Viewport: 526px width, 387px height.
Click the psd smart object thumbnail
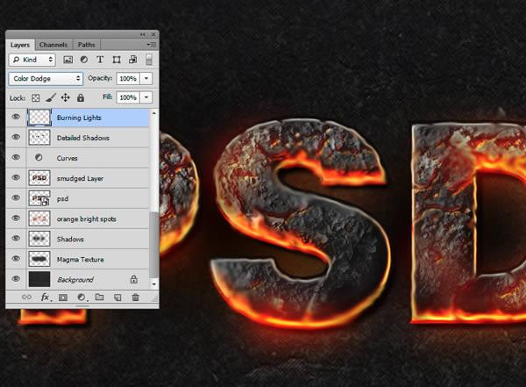click(x=39, y=198)
